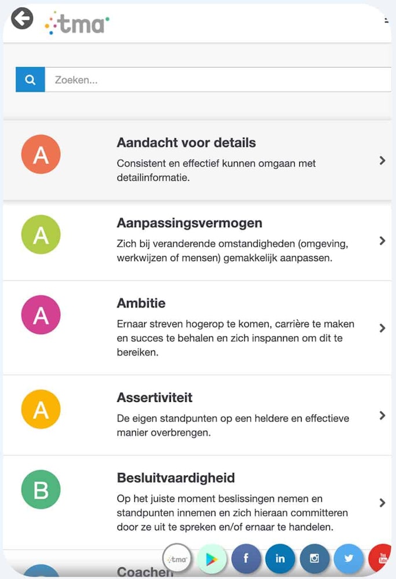Open the YouTube icon
Viewport: 396px width, 579px height.
[x=381, y=558]
